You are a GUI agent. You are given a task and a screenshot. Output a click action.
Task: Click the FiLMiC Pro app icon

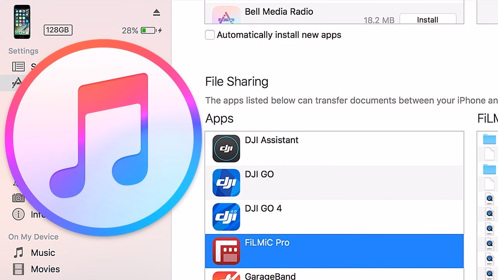pyautogui.click(x=226, y=251)
